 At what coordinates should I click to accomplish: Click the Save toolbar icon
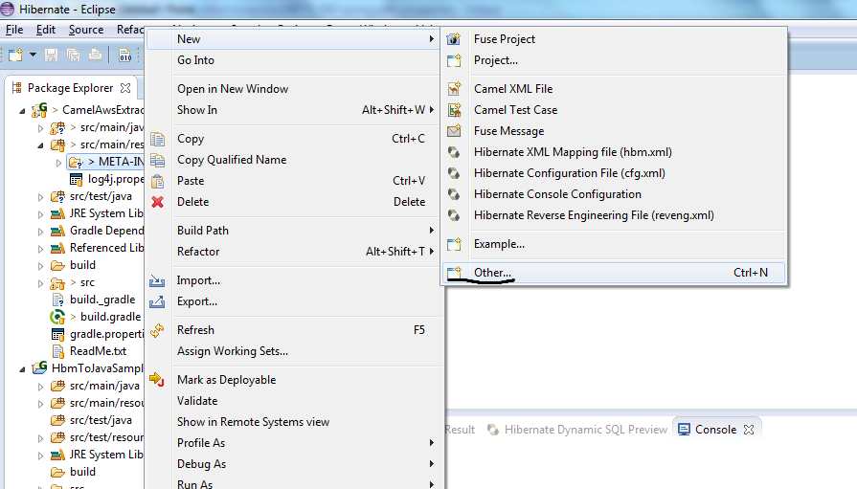click(x=51, y=55)
